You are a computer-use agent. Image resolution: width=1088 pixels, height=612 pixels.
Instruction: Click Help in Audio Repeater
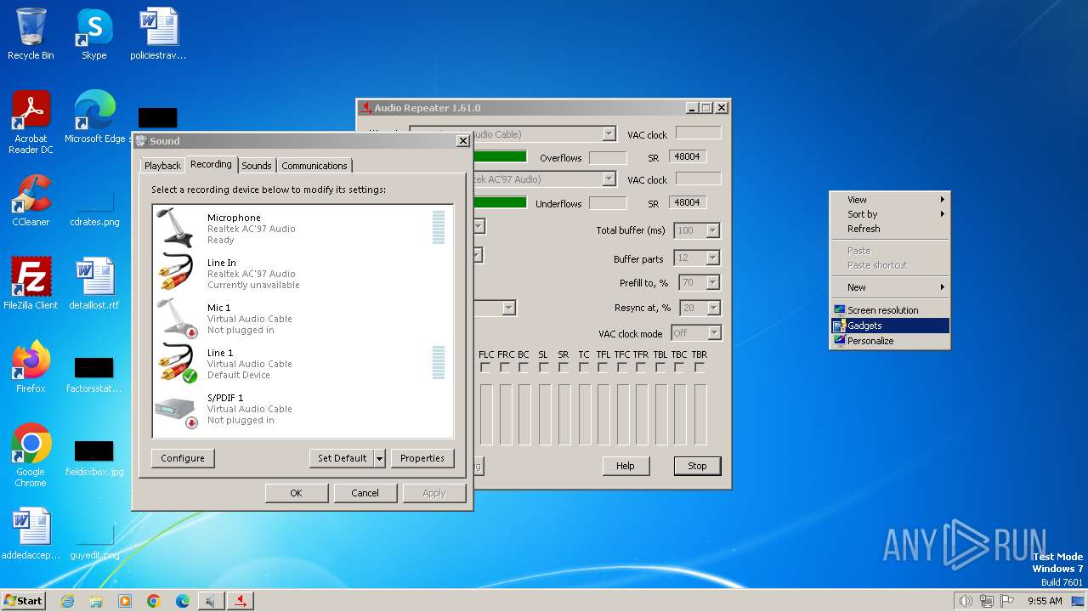(x=626, y=466)
